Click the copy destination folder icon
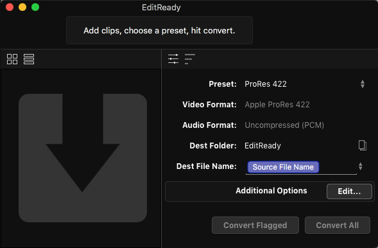 tap(363, 145)
